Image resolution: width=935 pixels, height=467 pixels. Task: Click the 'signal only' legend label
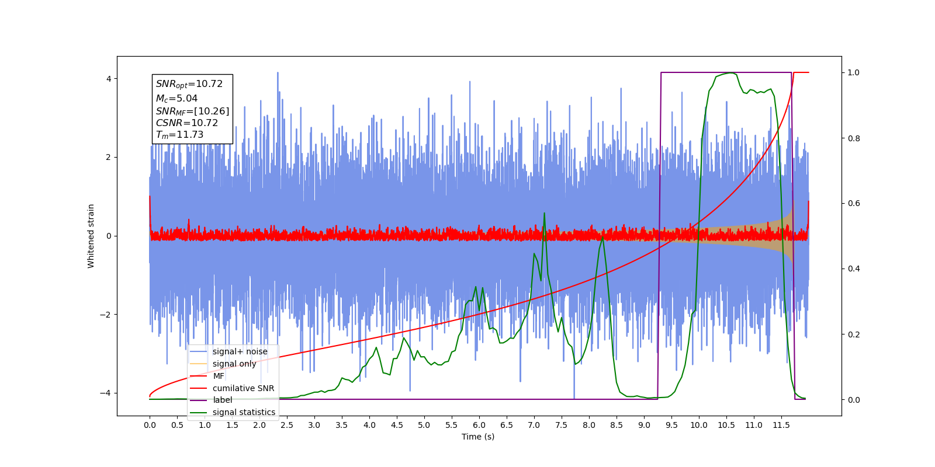234,364
